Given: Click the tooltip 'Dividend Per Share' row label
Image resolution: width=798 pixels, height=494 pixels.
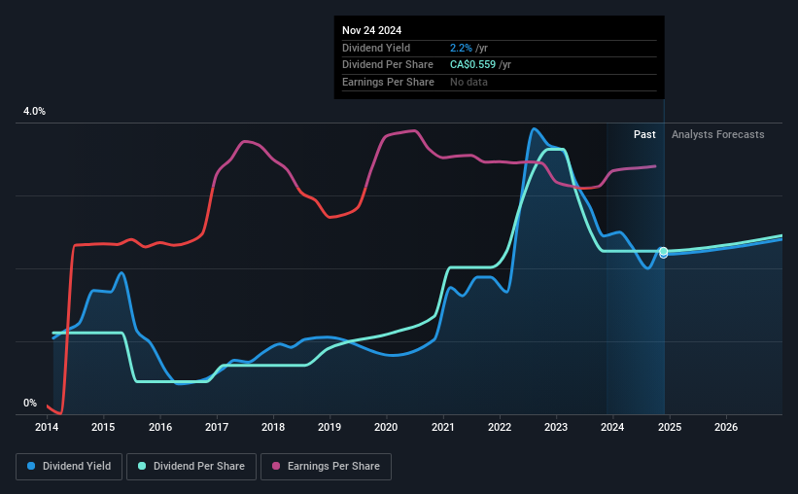Looking at the screenshot, I should [x=388, y=65].
